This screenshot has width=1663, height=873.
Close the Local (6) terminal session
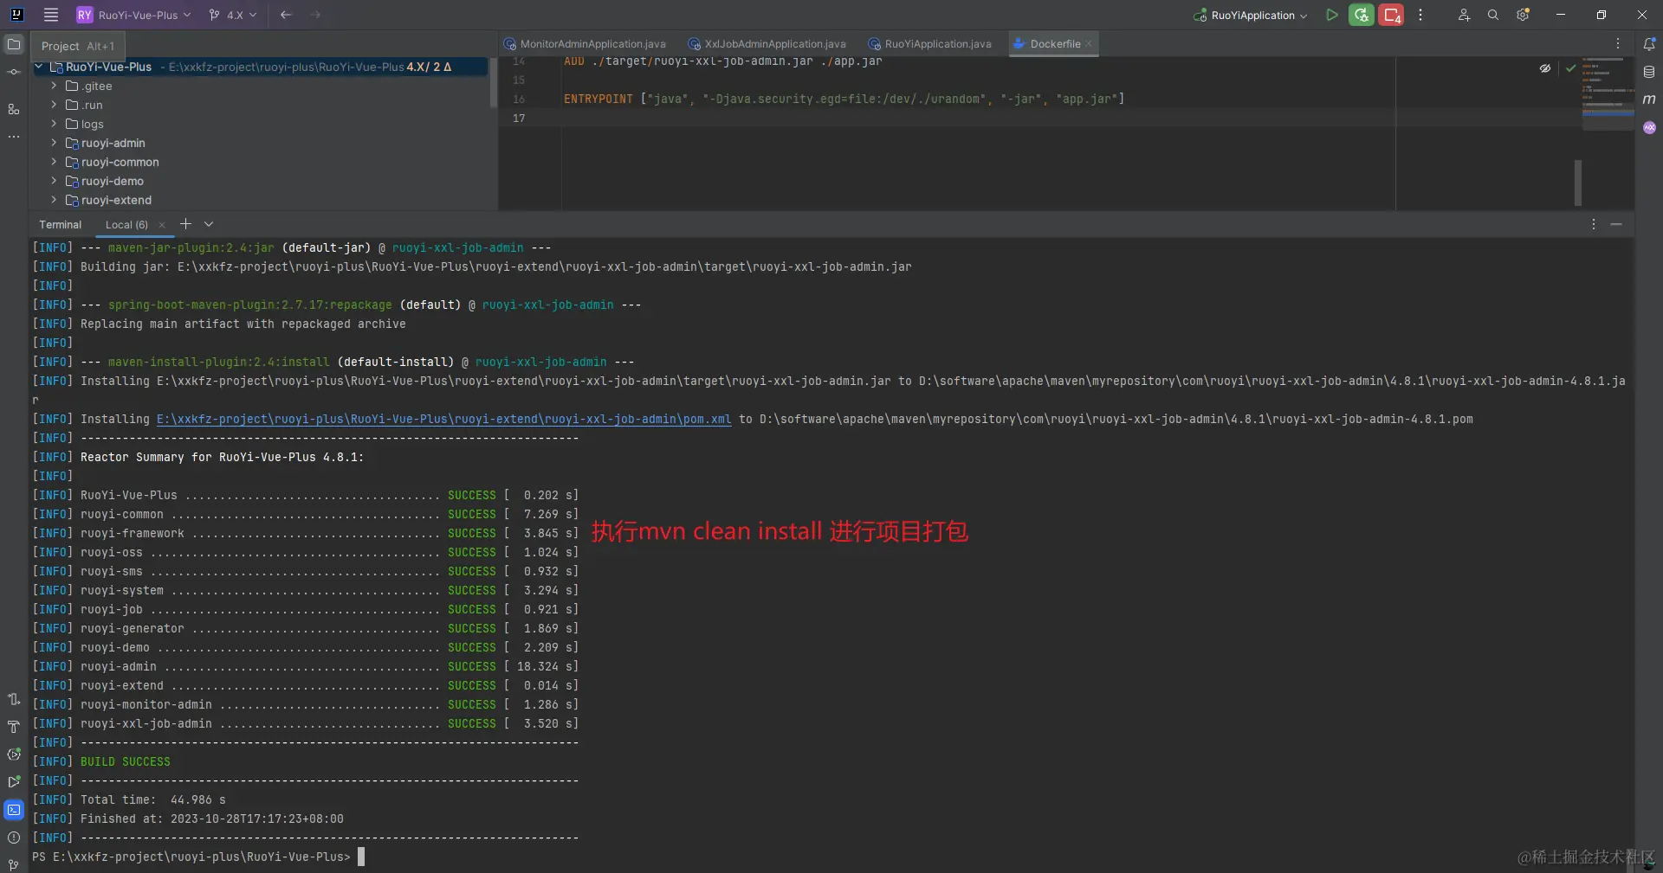click(162, 225)
